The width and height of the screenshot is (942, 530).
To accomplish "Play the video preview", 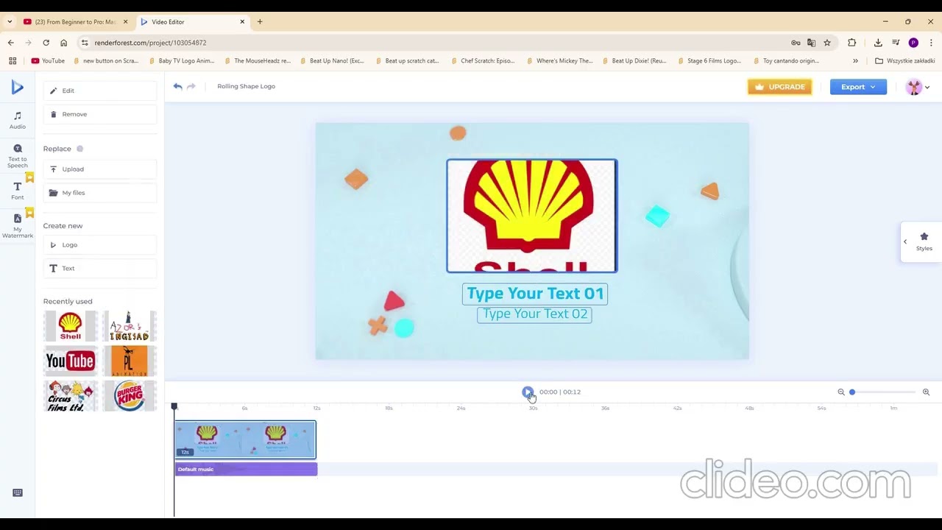I will 528,392.
